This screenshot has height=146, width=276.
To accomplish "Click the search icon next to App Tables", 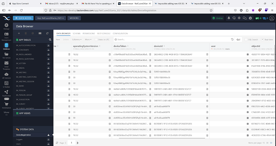I will tap(50, 40).
